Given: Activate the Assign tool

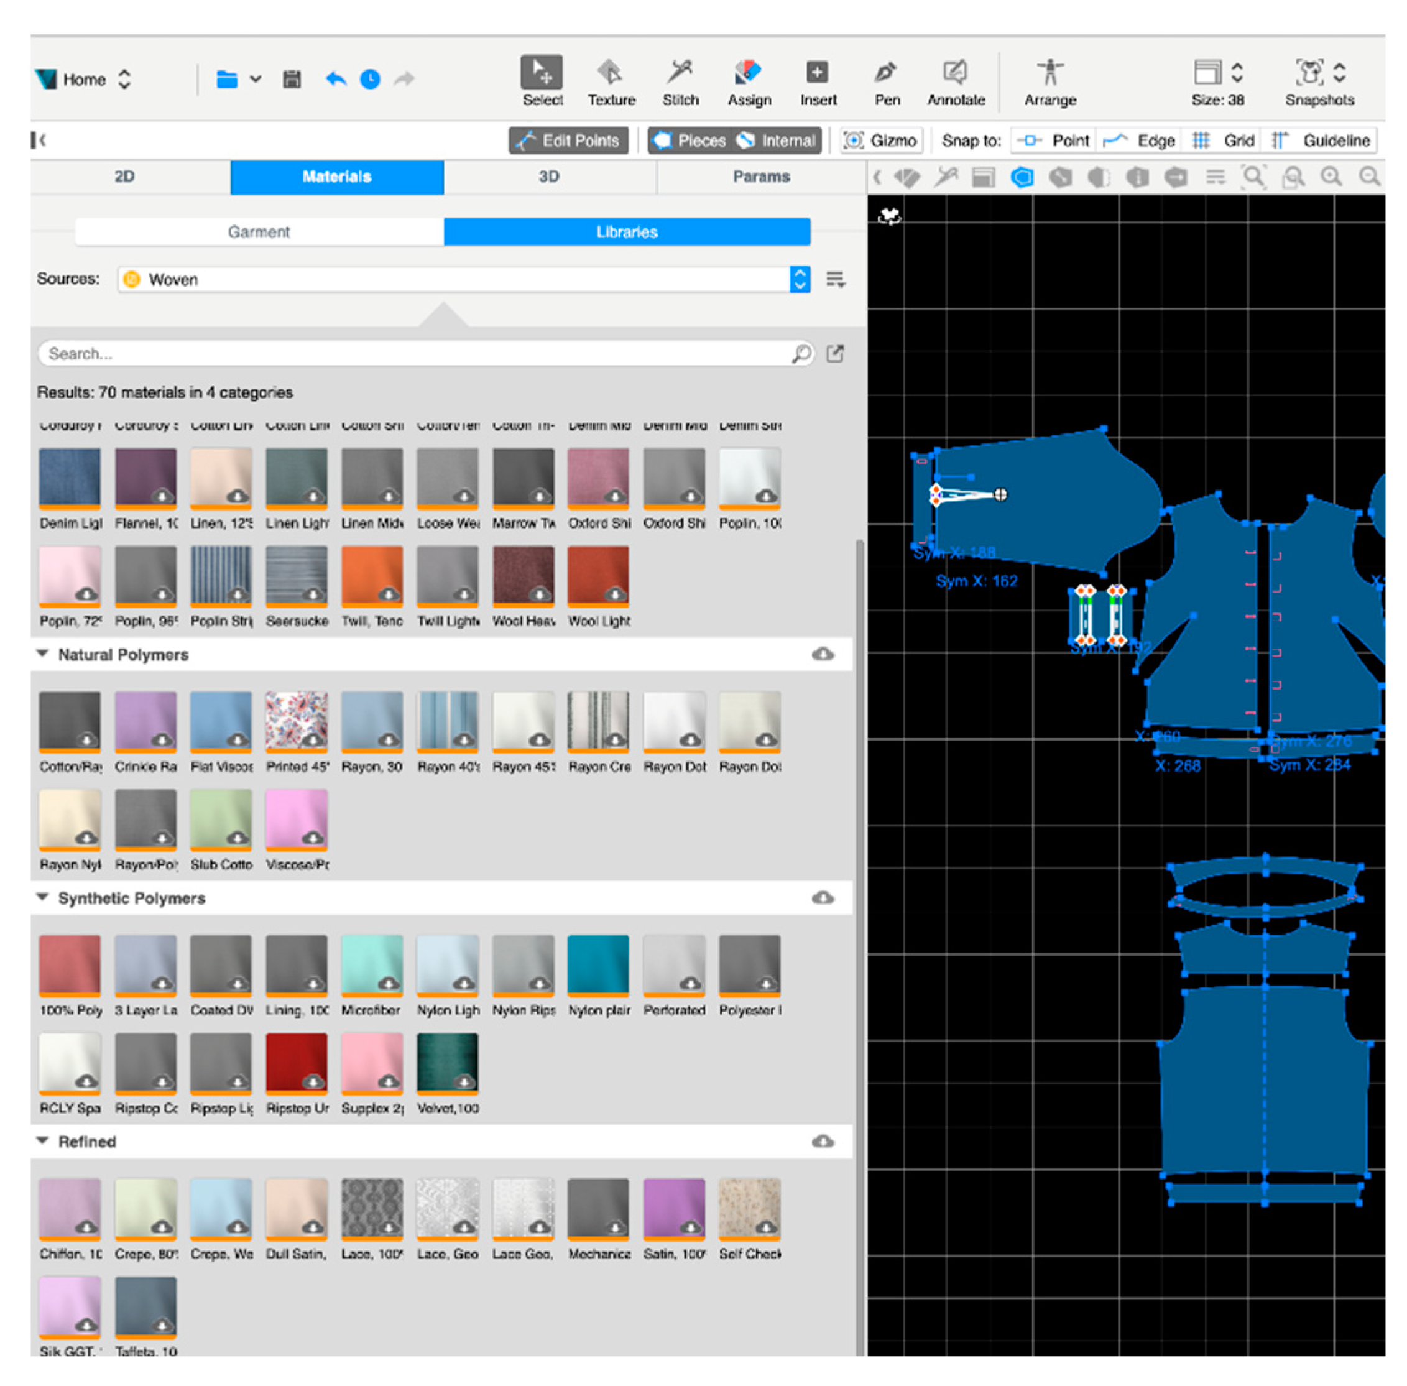Looking at the screenshot, I should [749, 81].
